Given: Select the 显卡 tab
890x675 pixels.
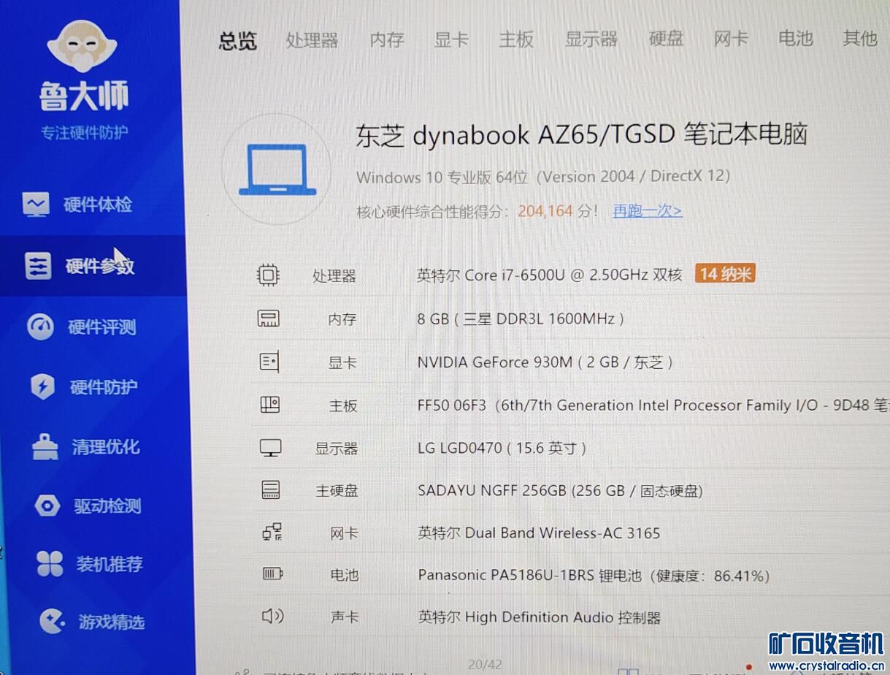Looking at the screenshot, I should [x=450, y=39].
